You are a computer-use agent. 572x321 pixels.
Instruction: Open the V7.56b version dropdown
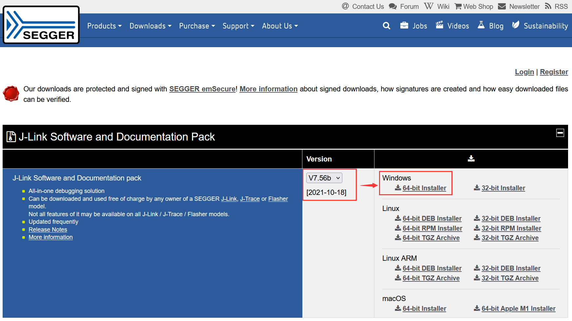[x=324, y=178]
